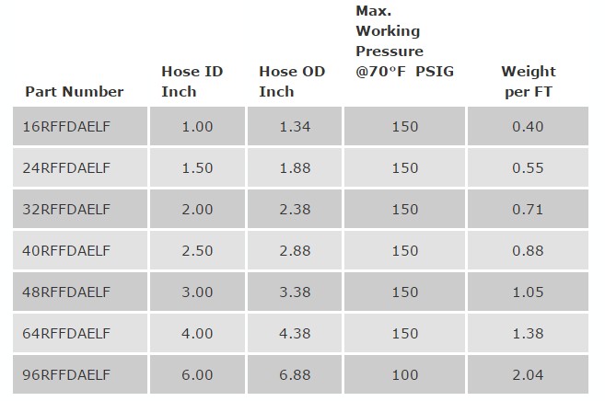This screenshot has height=401, width=605.
Task: Click the 6.00 hose ID cell
Action: point(198,374)
